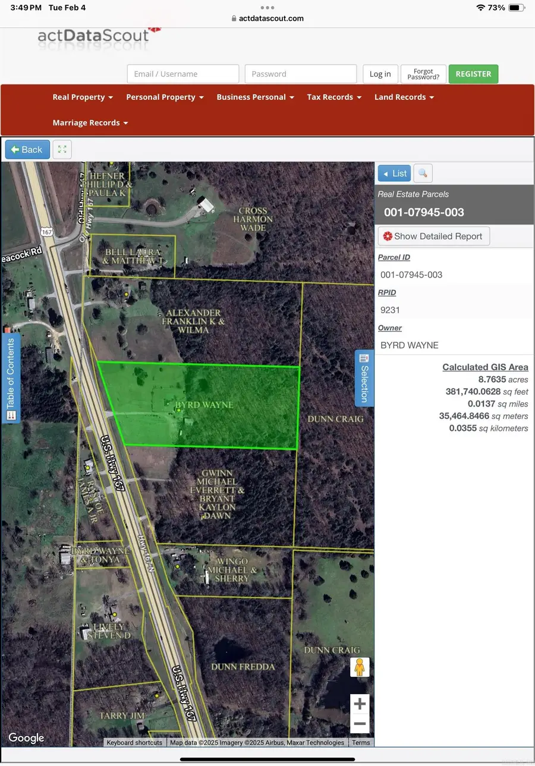The width and height of the screenshot is (535, 766).
Task: Click the REGISTER button
Action: 473,74
